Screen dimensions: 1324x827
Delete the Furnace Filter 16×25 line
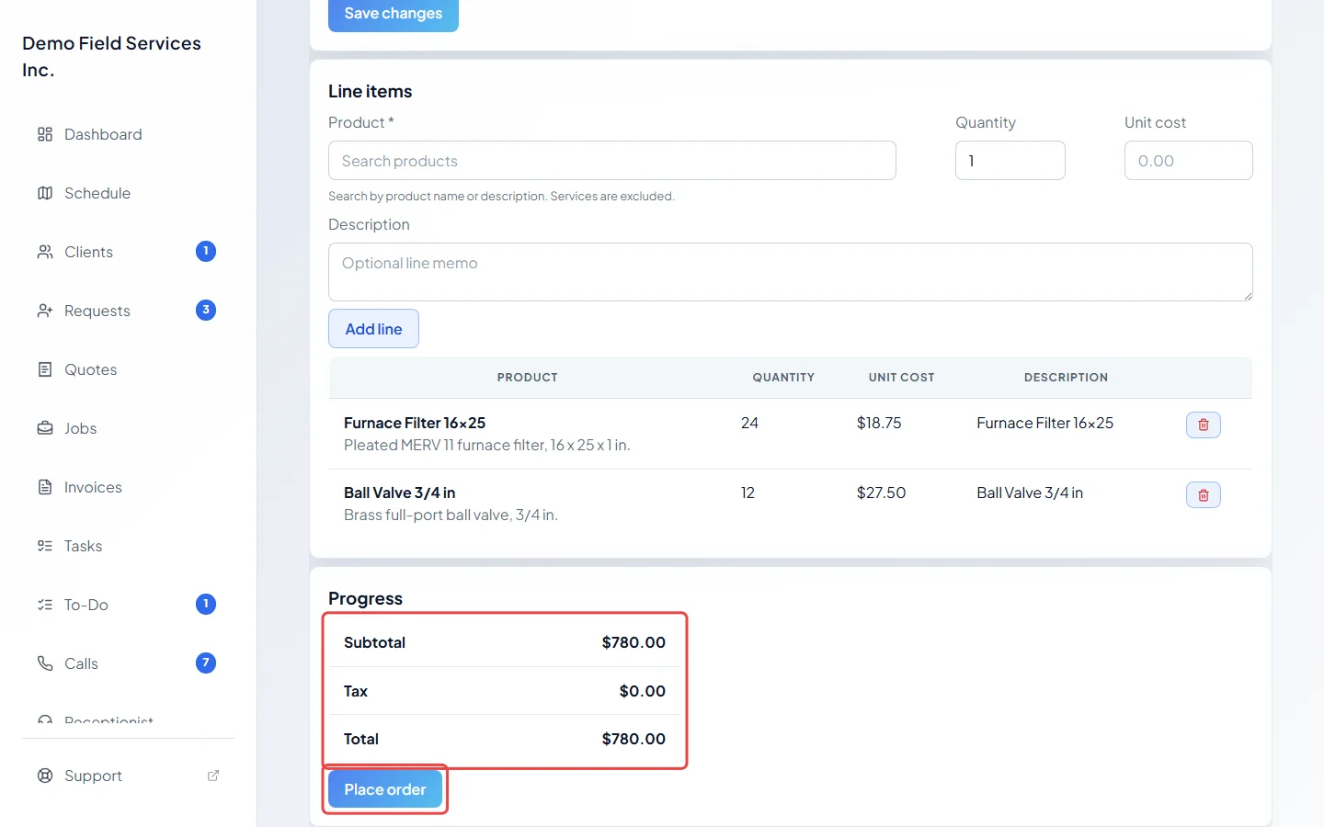point(1204,425)
